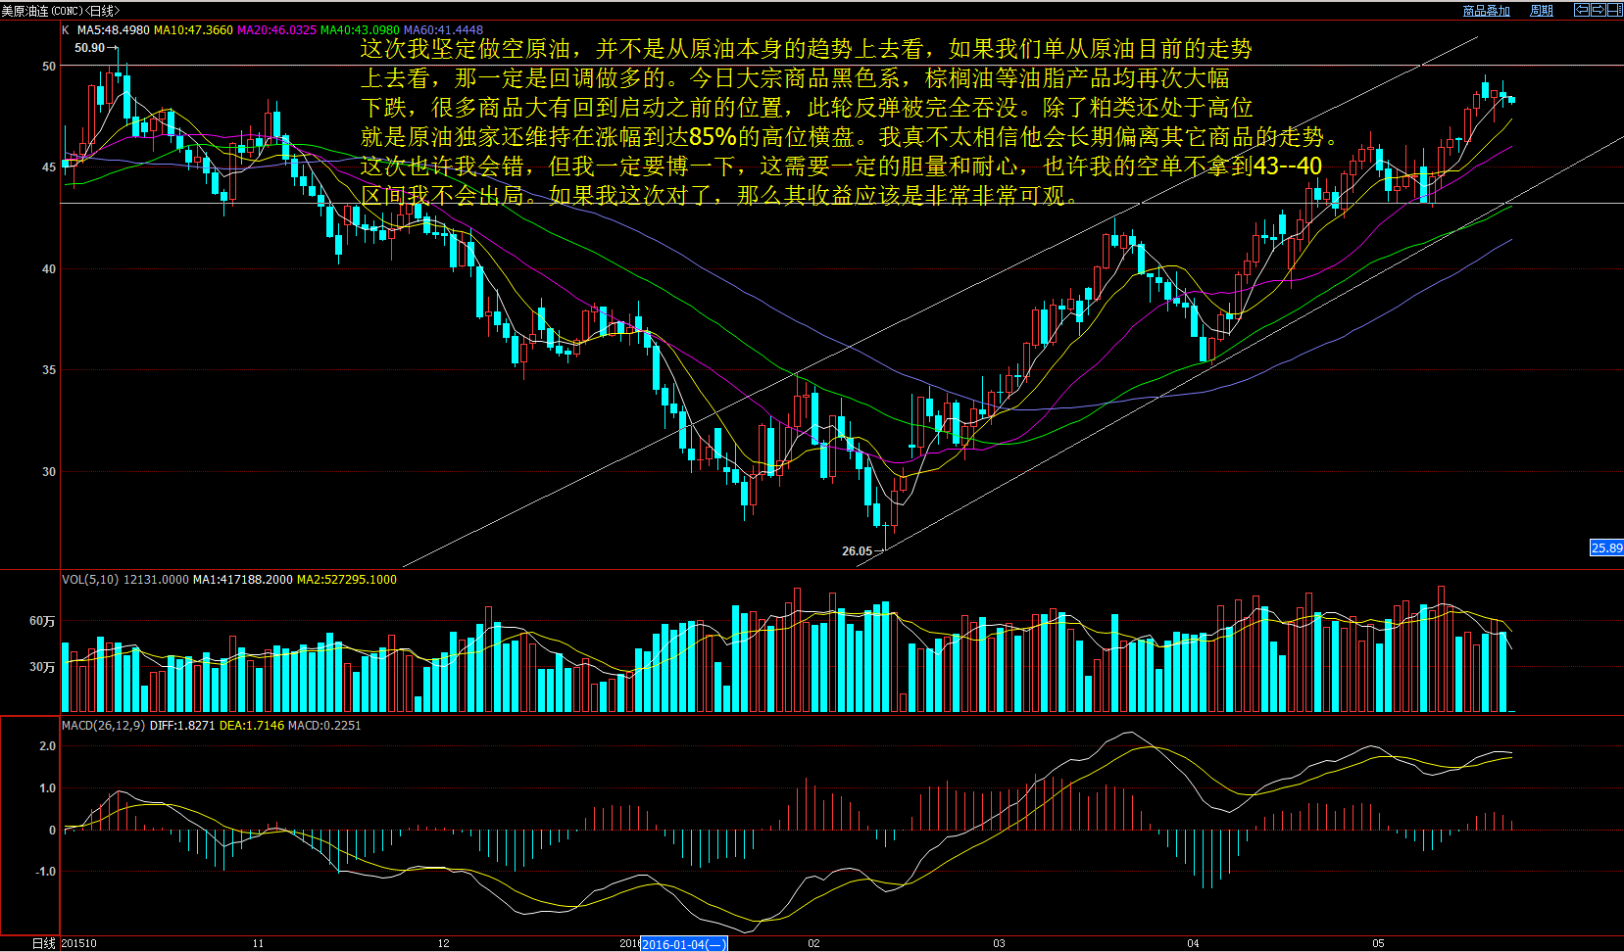1624x952 pixels.
Task: Select the MA5 indicator label
Action: (x=113, y=30)
